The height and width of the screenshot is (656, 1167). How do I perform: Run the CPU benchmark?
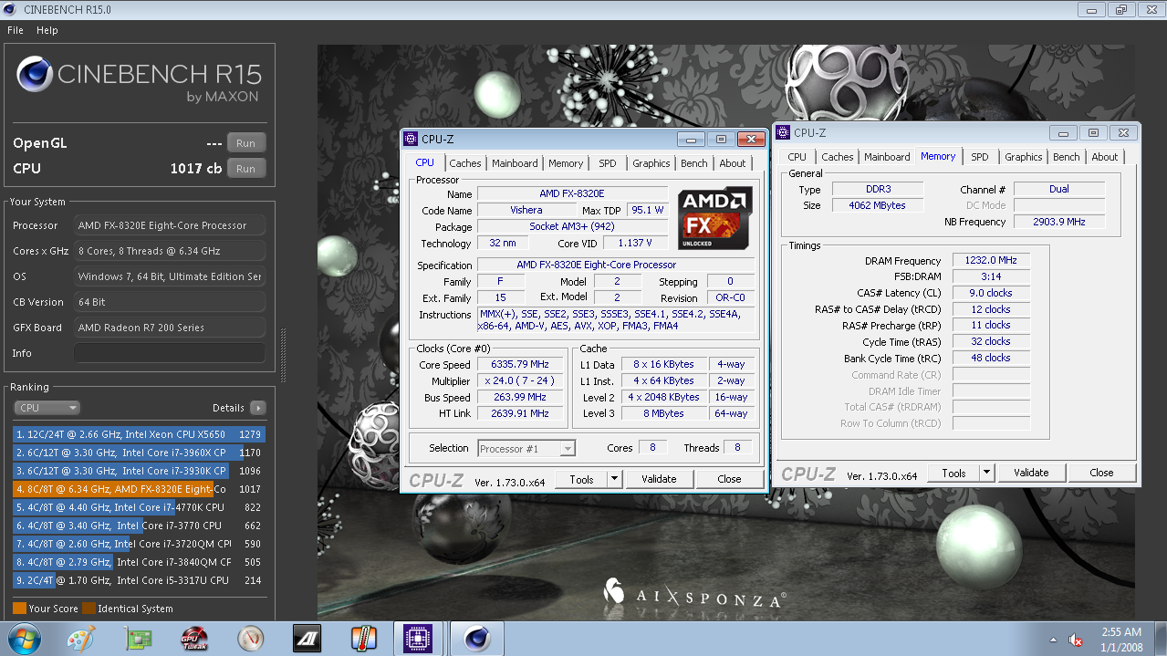(x=245, y=169)
